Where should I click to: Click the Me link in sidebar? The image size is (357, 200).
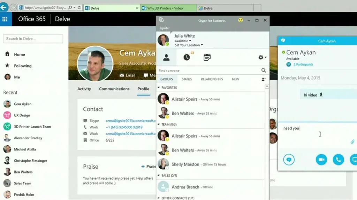(17, 77)
